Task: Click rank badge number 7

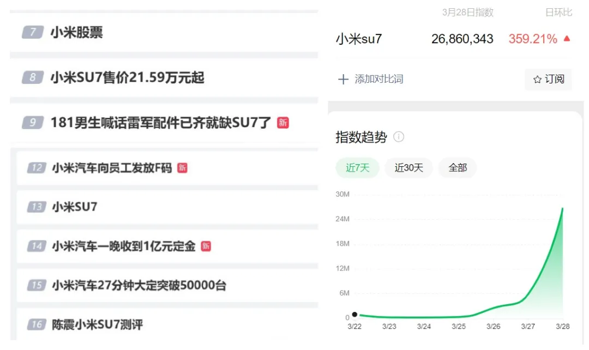Action: (33, 32)
